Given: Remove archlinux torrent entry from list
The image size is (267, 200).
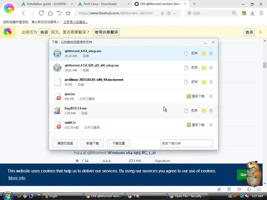Looking at the screenshot, I should pos(211,82).
